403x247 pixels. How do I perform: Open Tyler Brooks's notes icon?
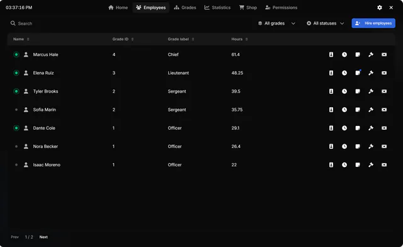pyautogui.click(x=358, y=91)
